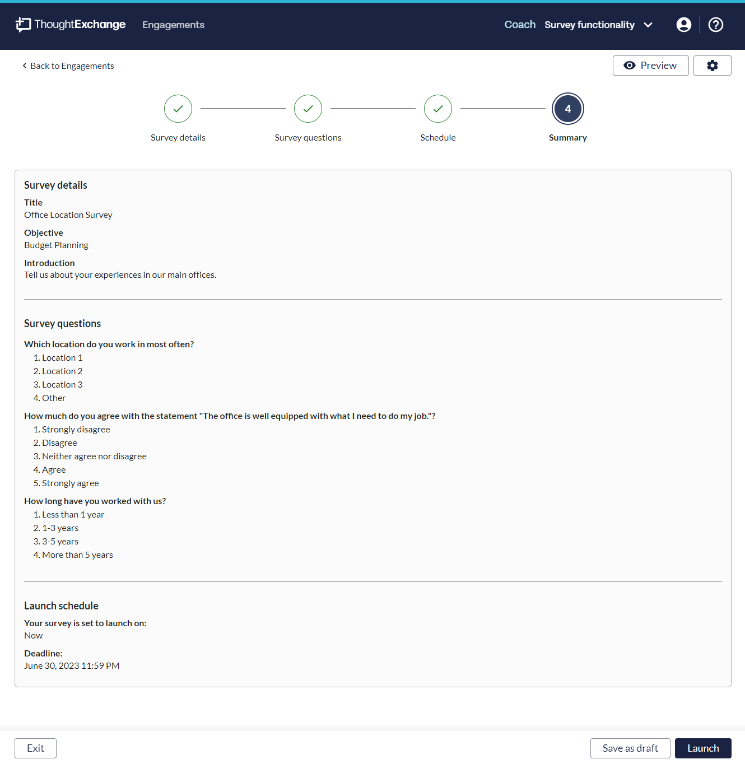Image resolution: width=745 pixels, height=764 pixels.
Task: Save the survey as draft
Action: pyautogui.click(x=630, y=748)
